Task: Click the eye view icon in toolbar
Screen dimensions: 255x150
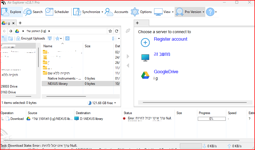Action: pyautogui.click(x=50, y=38)
